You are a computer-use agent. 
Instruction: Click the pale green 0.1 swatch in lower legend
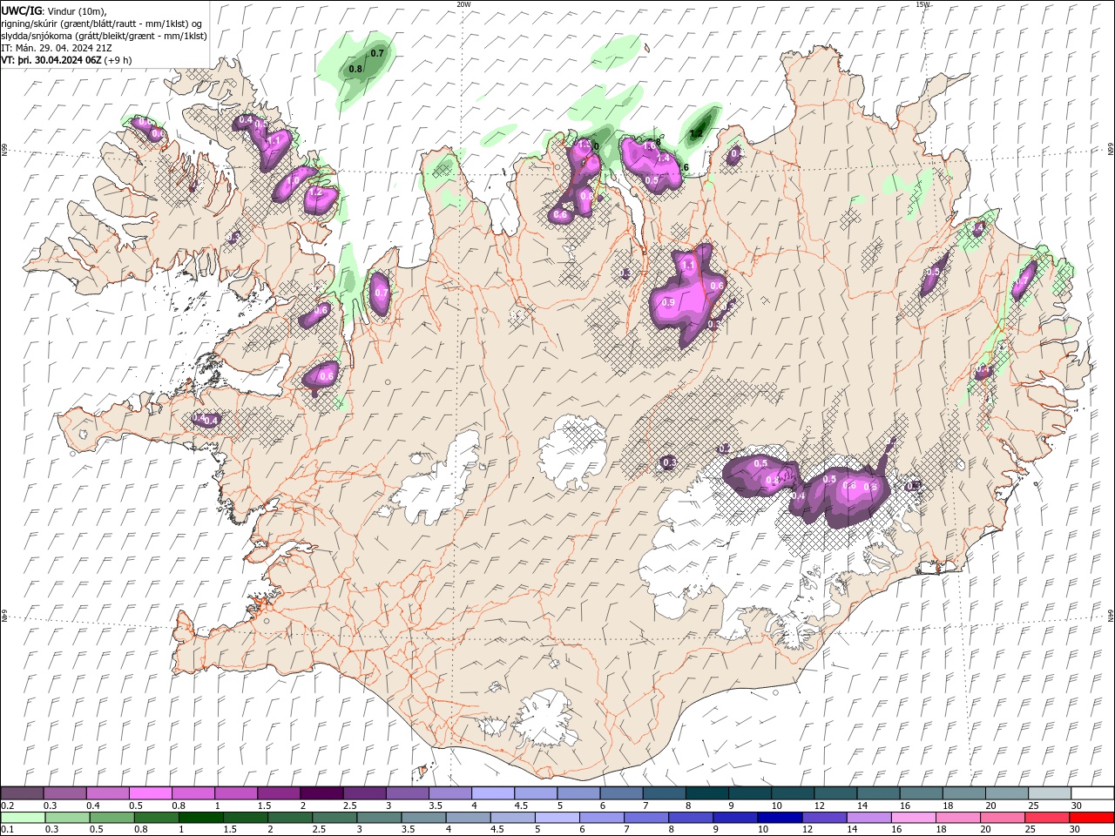pos(23,818)
